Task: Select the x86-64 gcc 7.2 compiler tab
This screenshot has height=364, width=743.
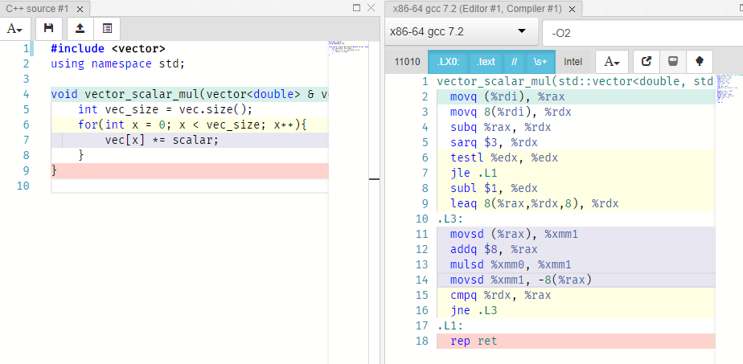Action: (x=477, y=9)
